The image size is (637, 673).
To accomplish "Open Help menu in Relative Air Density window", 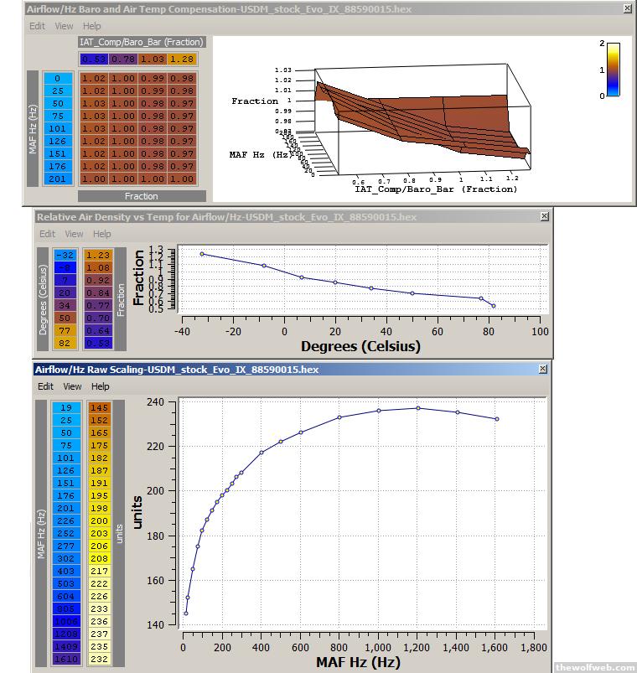I will coord(101,234).
